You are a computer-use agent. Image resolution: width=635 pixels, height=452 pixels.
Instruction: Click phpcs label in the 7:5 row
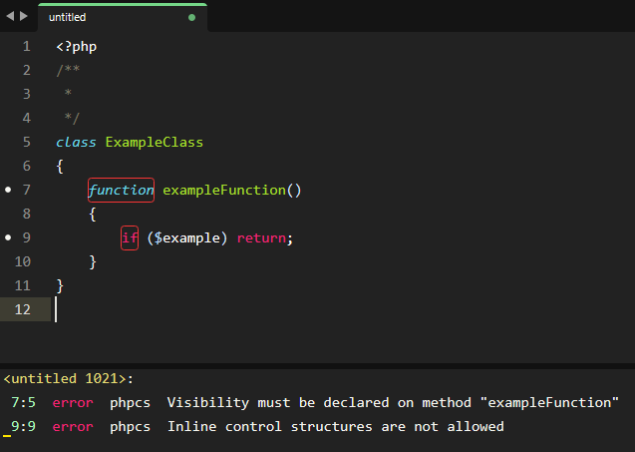pos(130,403)
